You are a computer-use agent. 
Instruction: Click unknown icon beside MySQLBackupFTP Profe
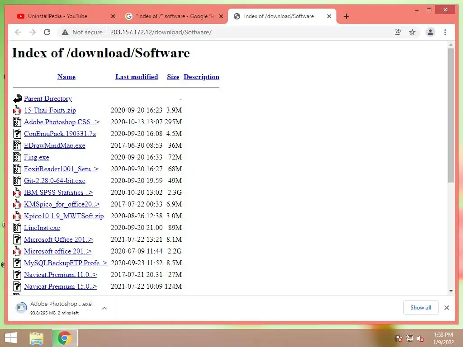tap(18, 263)
